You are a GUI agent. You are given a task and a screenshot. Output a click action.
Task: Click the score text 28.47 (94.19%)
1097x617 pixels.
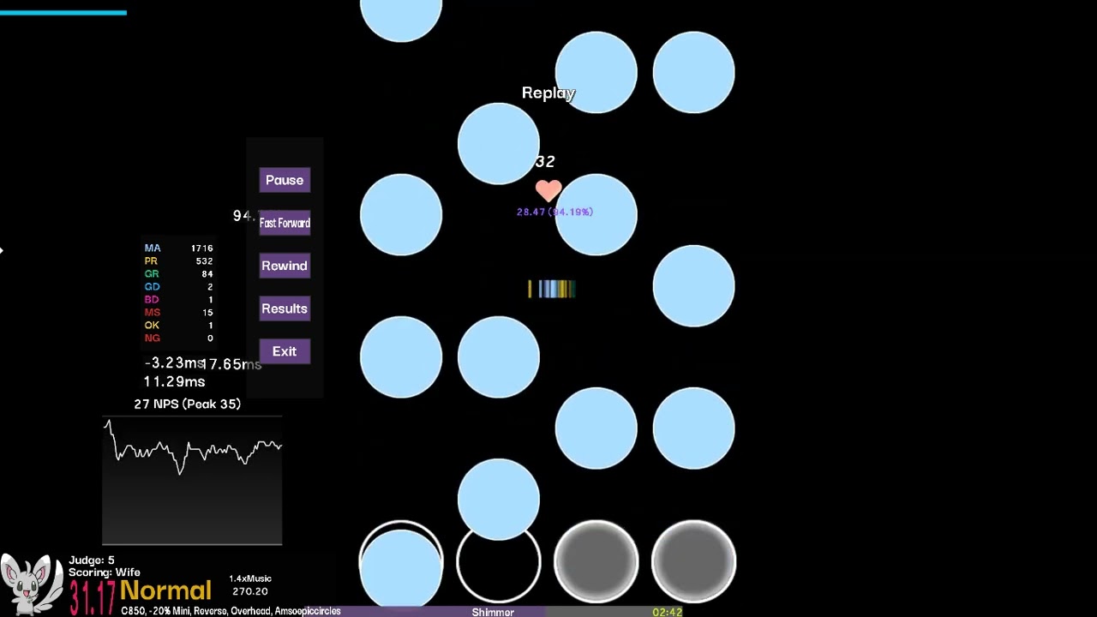point(554,212)
